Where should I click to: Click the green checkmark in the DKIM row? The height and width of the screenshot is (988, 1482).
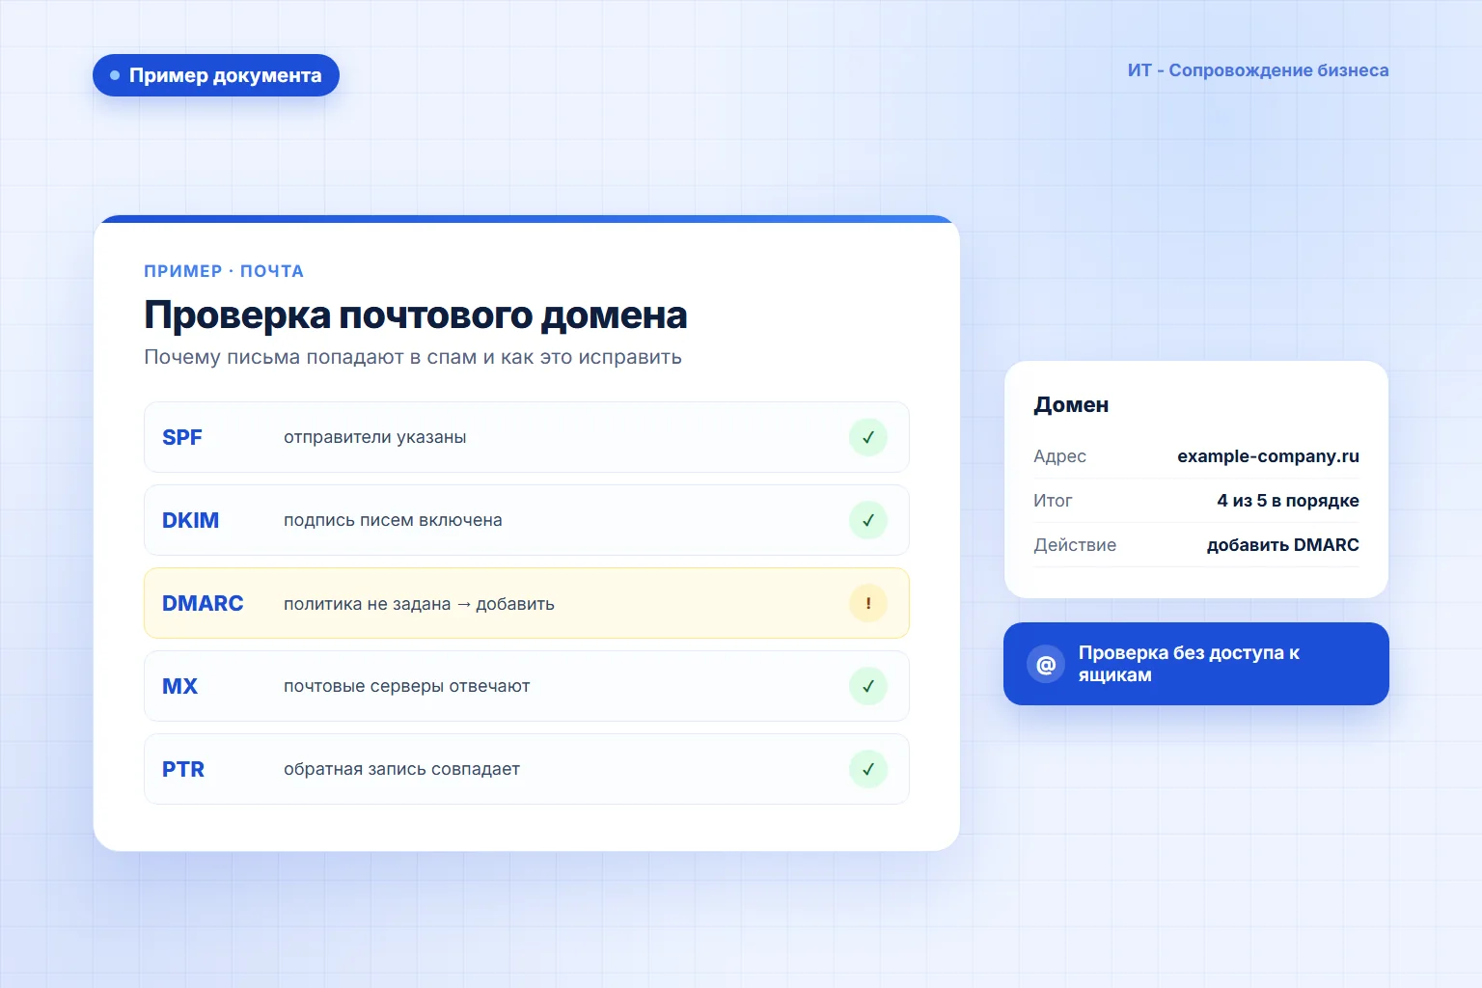click(867, 520)
